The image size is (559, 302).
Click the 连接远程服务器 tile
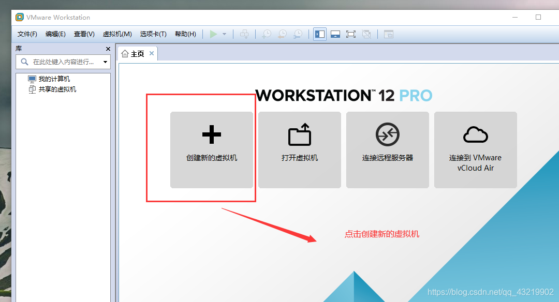pyautogui.click(x=388, y=150)
